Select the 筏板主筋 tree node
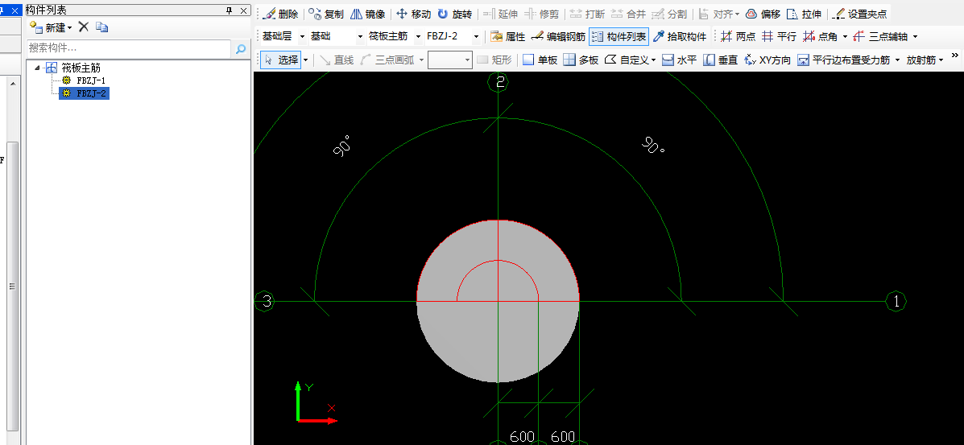 [x=80, y=68]
